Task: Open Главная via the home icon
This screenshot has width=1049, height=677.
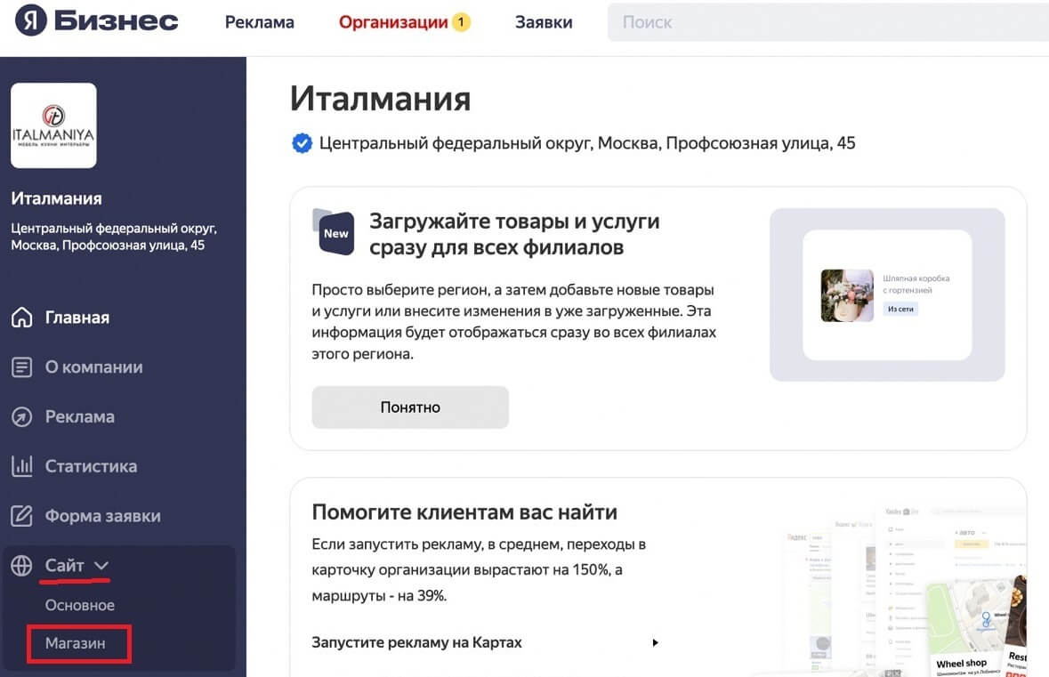Action: (x=20, y=318)
